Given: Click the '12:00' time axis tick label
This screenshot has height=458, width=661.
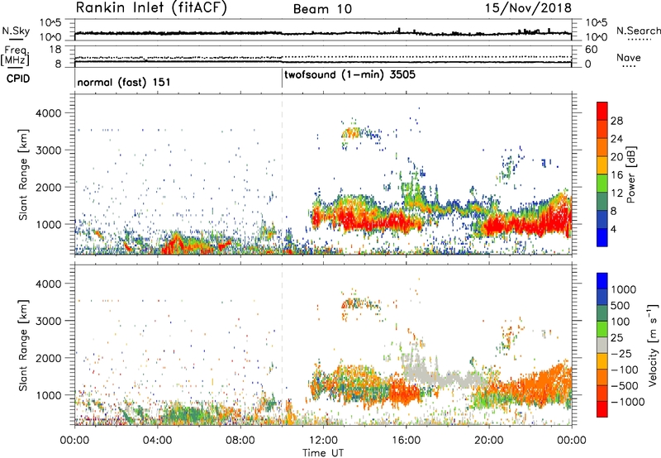Looking at the screenshot, I should coord(323,440).
